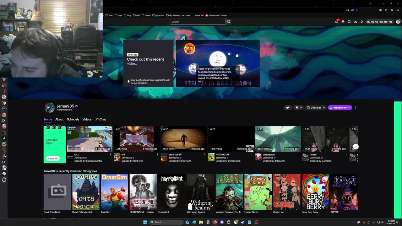Click the search magnifier button beside Search field
This screenshot has height=226, width=402.
tap(229, 22)
